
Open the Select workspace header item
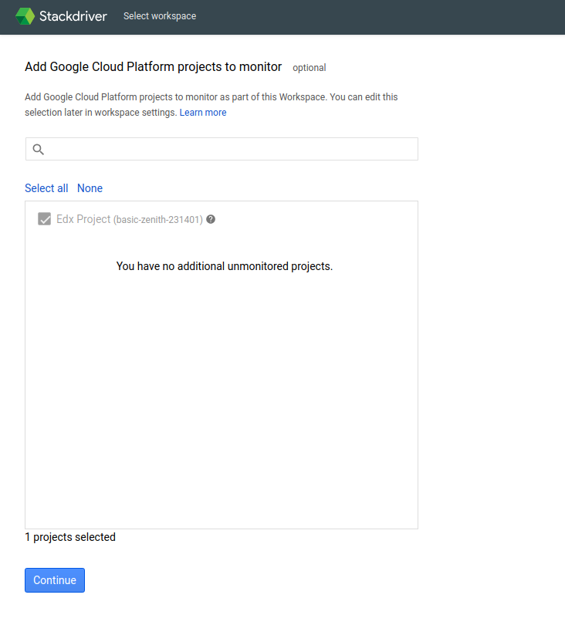160,16
